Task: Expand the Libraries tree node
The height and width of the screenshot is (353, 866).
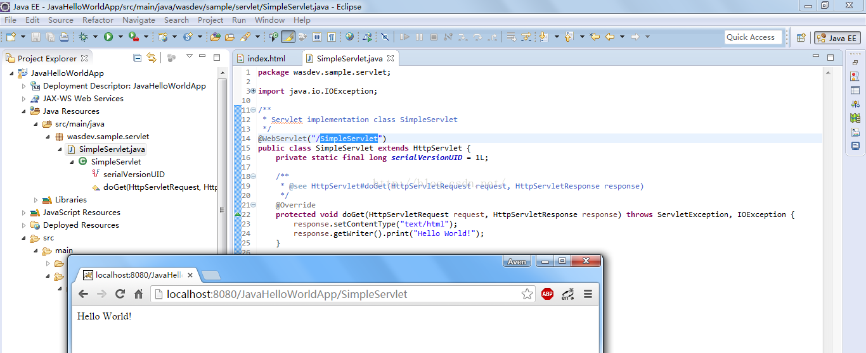Action: click(36, 199)
